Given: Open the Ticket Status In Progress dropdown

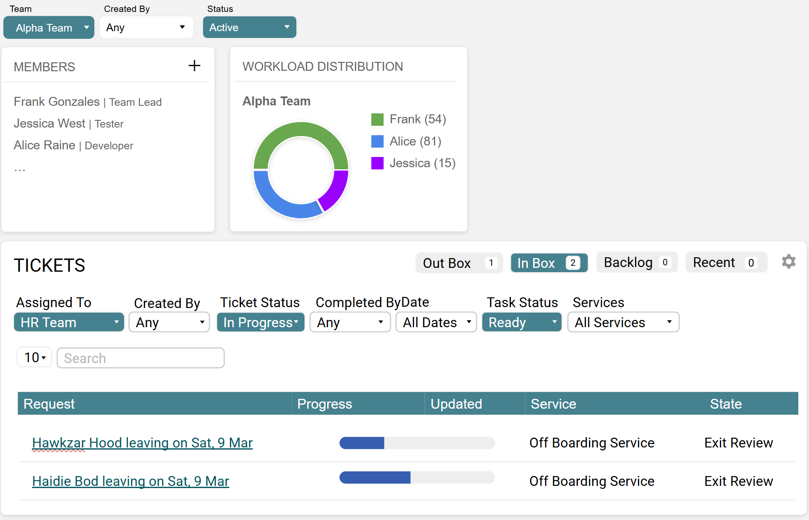Looking at the screenshot, I should click(x=260, y=322).
